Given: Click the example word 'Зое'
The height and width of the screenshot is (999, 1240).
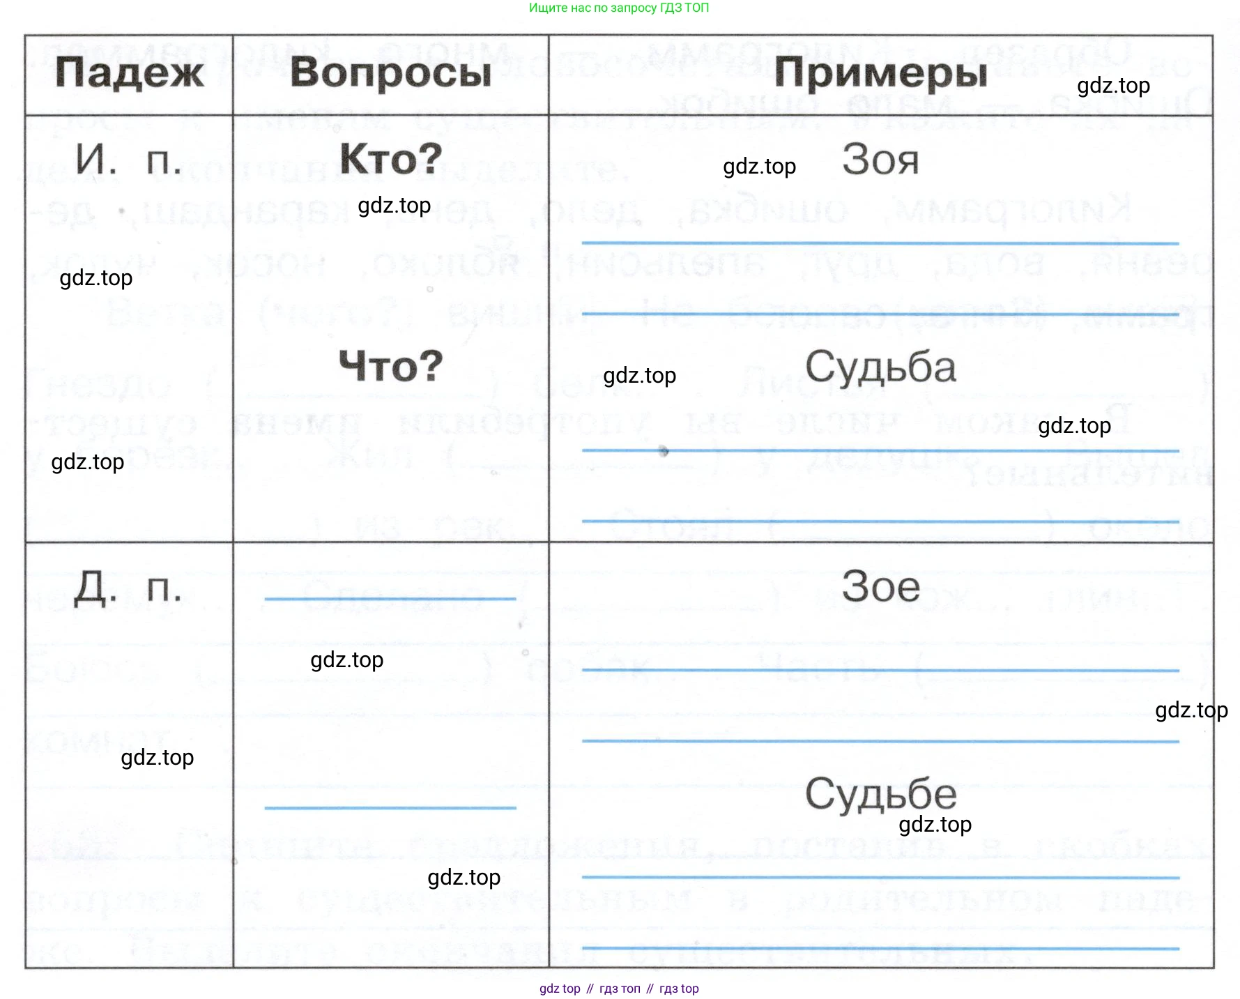Looking at the screenshot, I should [881, 586].
